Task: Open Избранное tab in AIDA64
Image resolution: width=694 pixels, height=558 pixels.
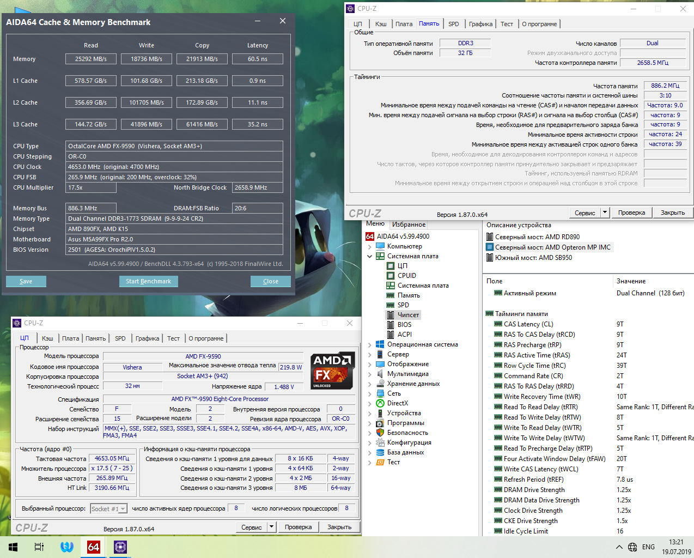Action: tap(409, 225)
